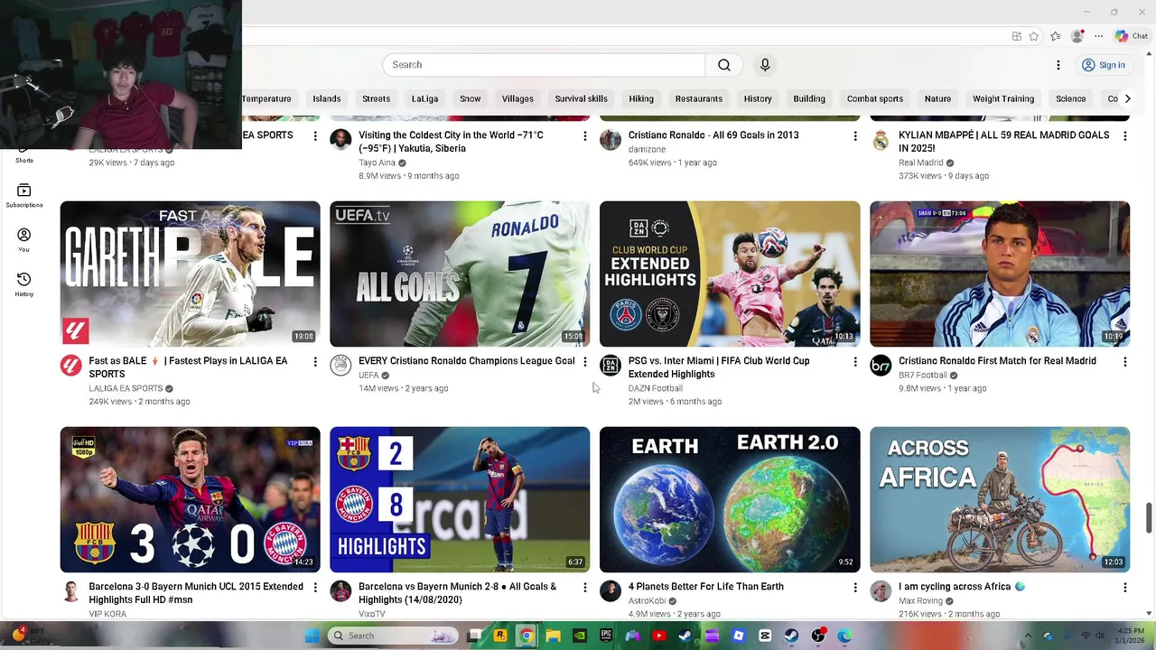This screenshot has width=1156, height=650.
Task: Open Rockstar Games launcher in taskbar
Action: 500,636
